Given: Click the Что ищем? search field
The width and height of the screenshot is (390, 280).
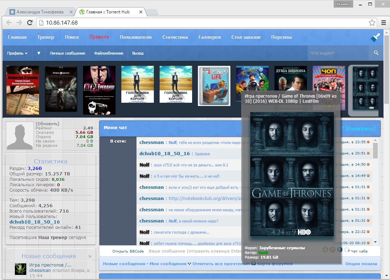Looking at the screenshot, I should [x=338, y=53].
